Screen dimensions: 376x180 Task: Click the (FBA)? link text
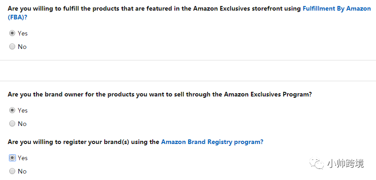(17, 18)
